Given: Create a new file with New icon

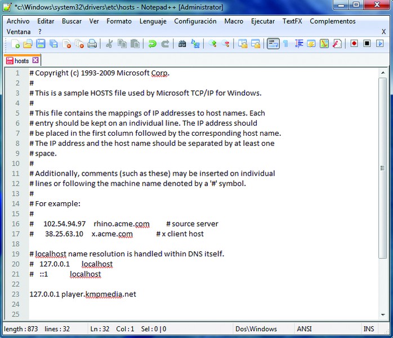Looking at the screenshot, I should click(x=16, y=44).
